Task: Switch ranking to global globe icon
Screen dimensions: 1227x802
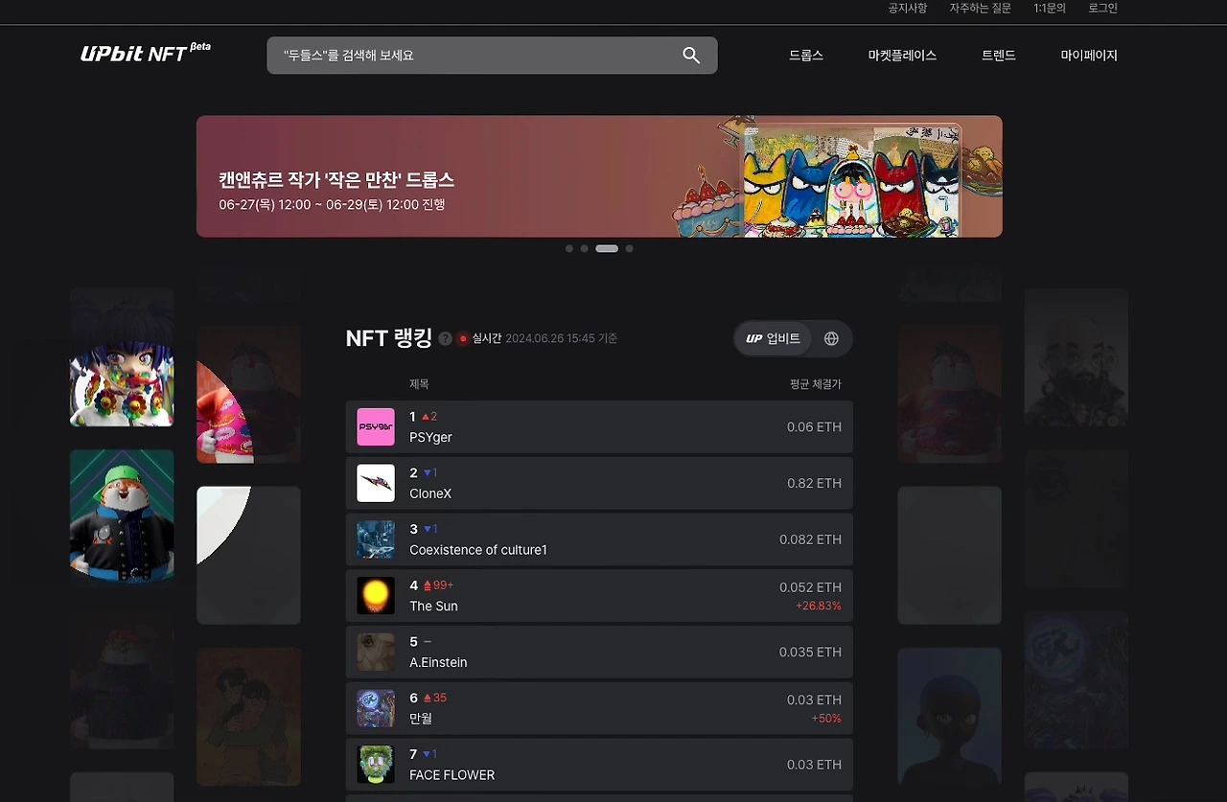Action: [x=831, y=338]
